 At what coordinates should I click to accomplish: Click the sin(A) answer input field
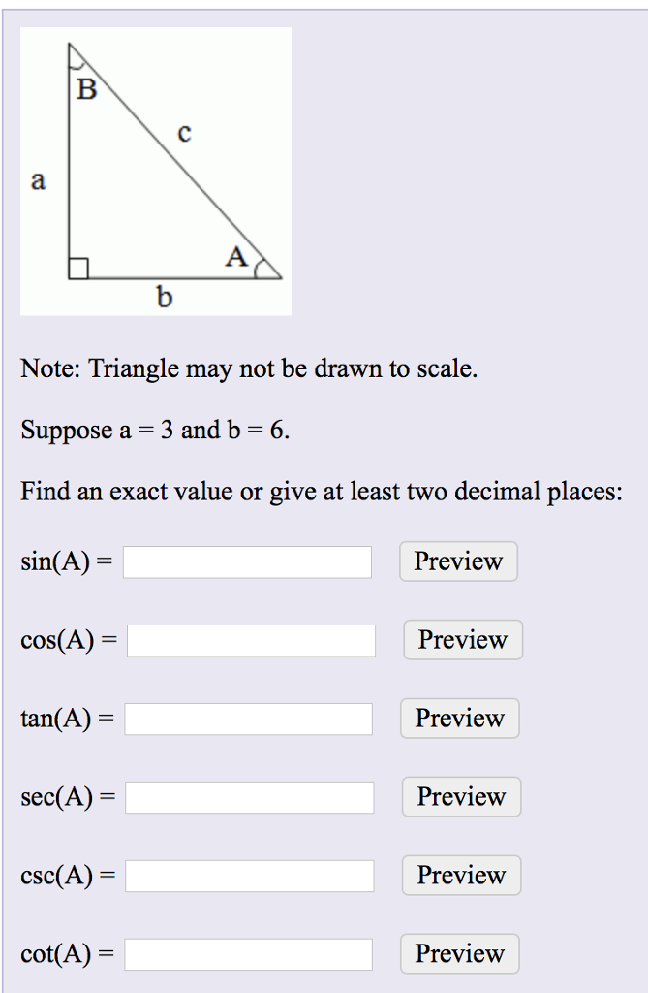(246, 561)
